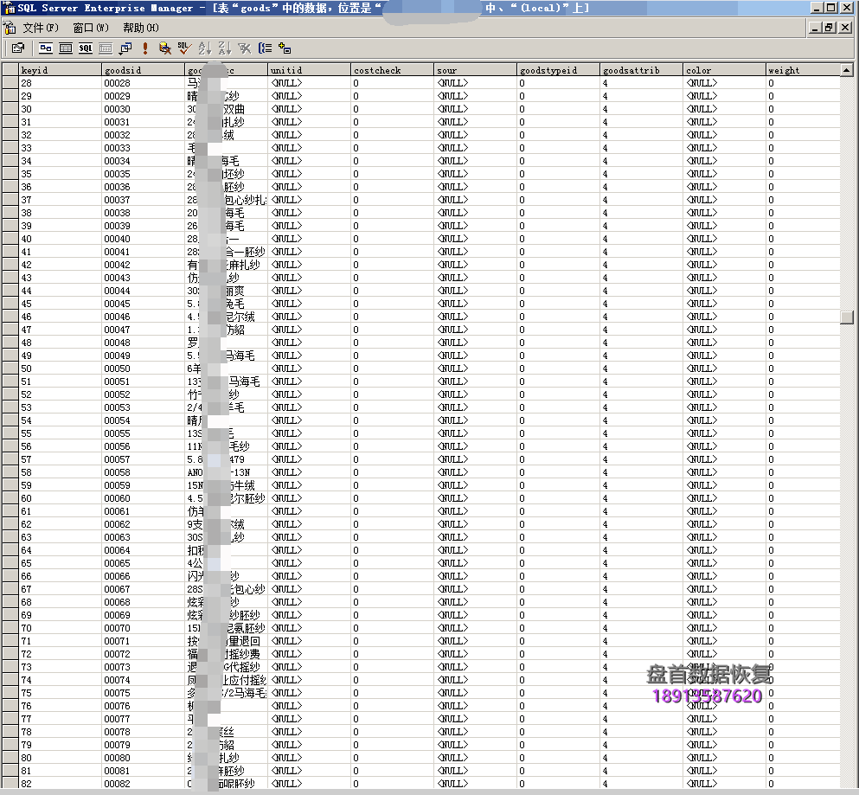This screenshot has height=795, width=859.
Task: Open the 文件(F) menu
Action: [x=40, y=28]
